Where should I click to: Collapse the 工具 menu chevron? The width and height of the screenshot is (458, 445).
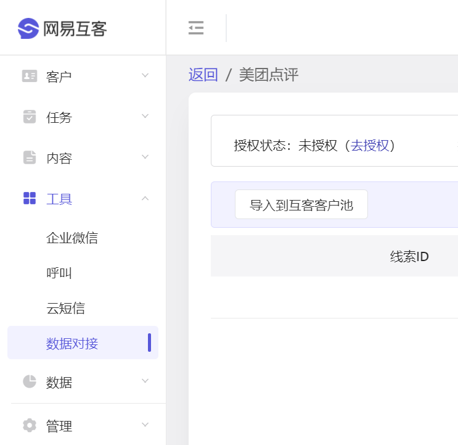pyautogui.click(x=145, y=198)
